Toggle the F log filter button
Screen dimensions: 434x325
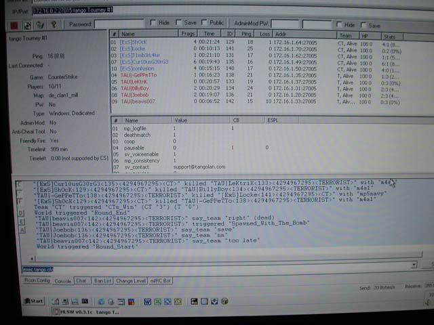pyautogui.click(x=20, y=201)
